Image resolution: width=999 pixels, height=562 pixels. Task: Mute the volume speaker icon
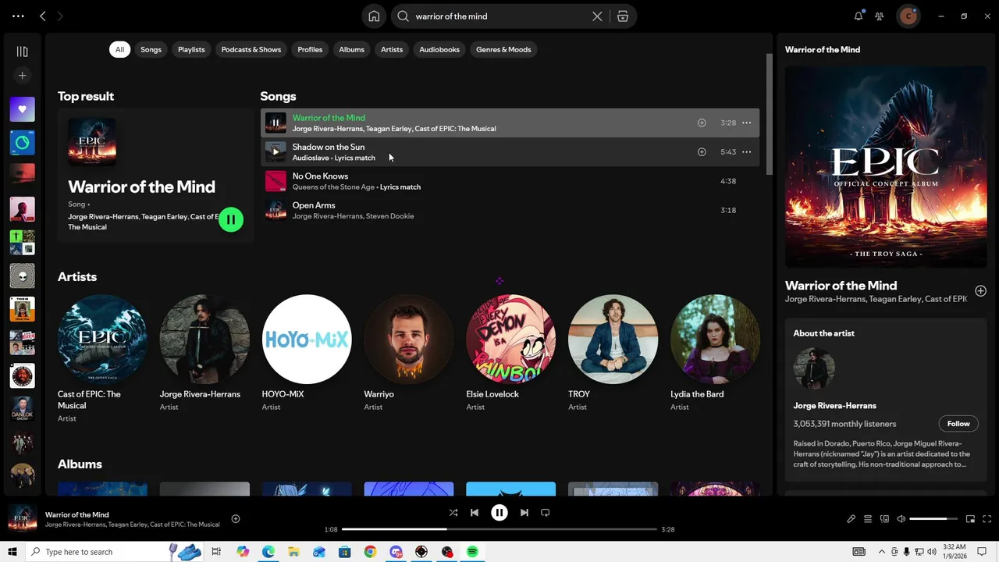click(901, 519)
